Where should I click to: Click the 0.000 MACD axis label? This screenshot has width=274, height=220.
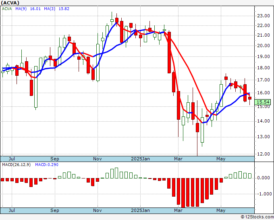coord(264,178)
